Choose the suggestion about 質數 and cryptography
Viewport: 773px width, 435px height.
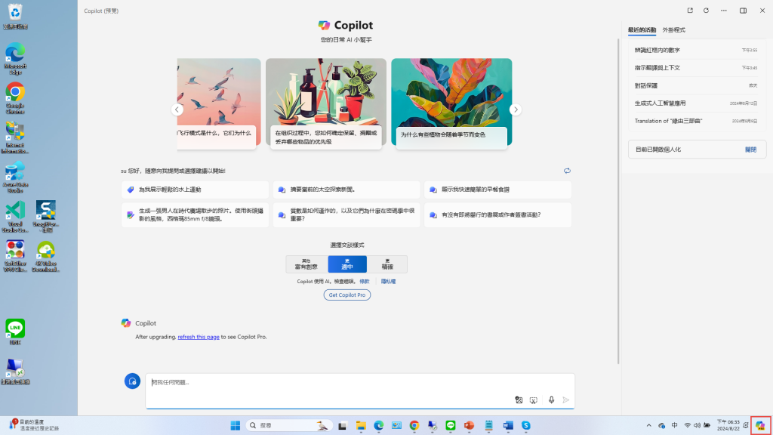coord(346,214)
